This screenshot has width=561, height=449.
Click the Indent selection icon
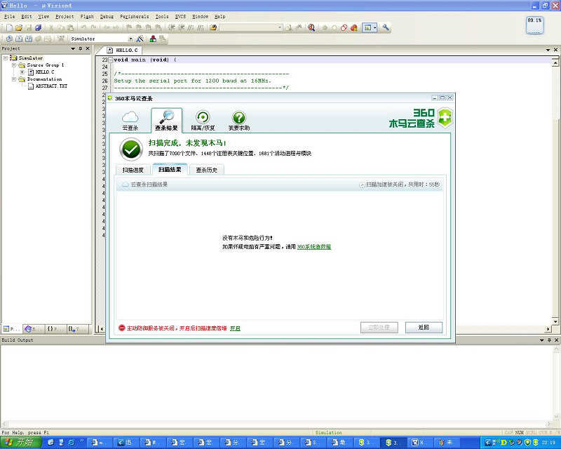(x=172, y=27)
